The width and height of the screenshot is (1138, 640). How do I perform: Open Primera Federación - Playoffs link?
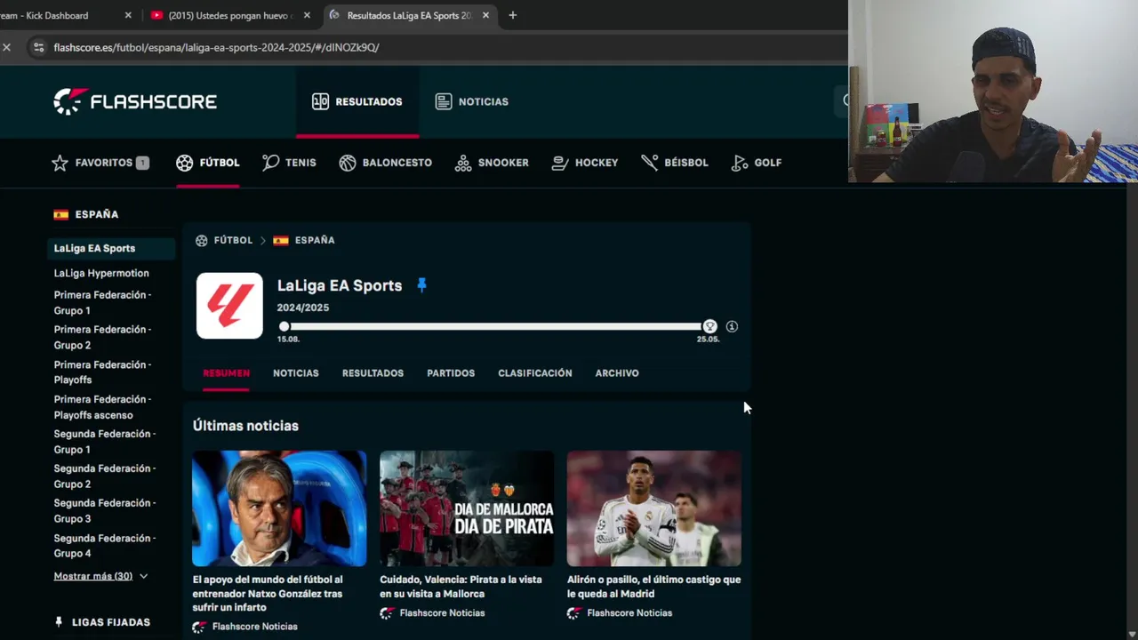coord(102,372)
